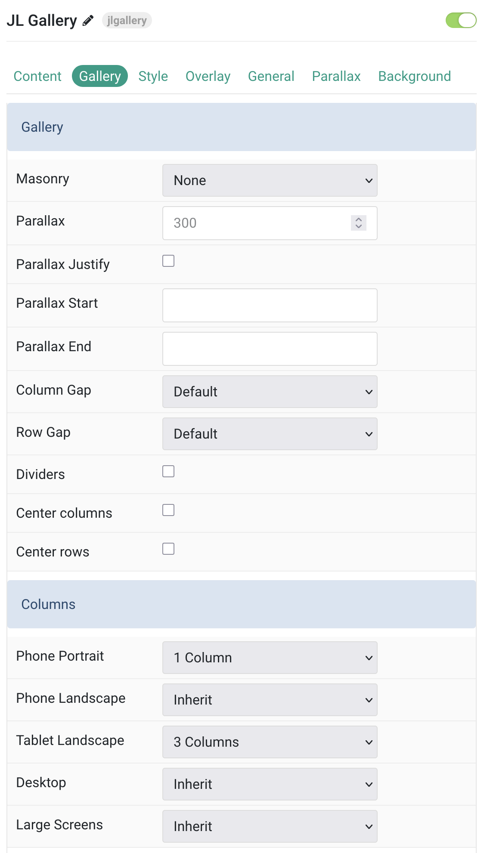This screenshot has width=484, height=853.
Task: Open the Large Screens dropdown
Action: coord(270,826)
